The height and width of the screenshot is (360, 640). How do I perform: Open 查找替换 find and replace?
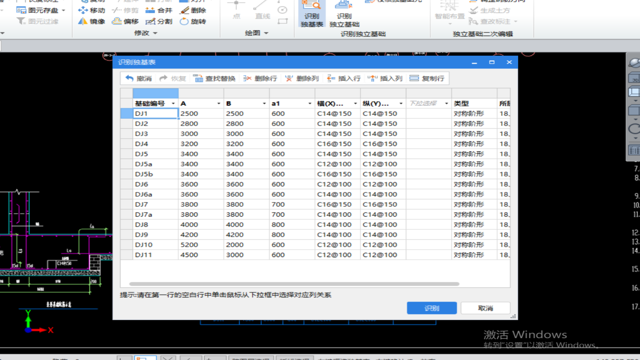(x=214, y=78)
